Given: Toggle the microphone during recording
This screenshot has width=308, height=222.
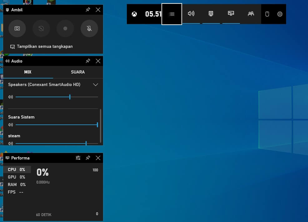Looking at the screenshot, I should (89, 28).
